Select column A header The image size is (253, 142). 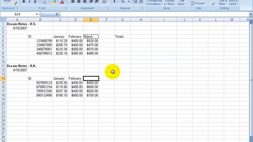pyautogui.click(x=17, y=20)
